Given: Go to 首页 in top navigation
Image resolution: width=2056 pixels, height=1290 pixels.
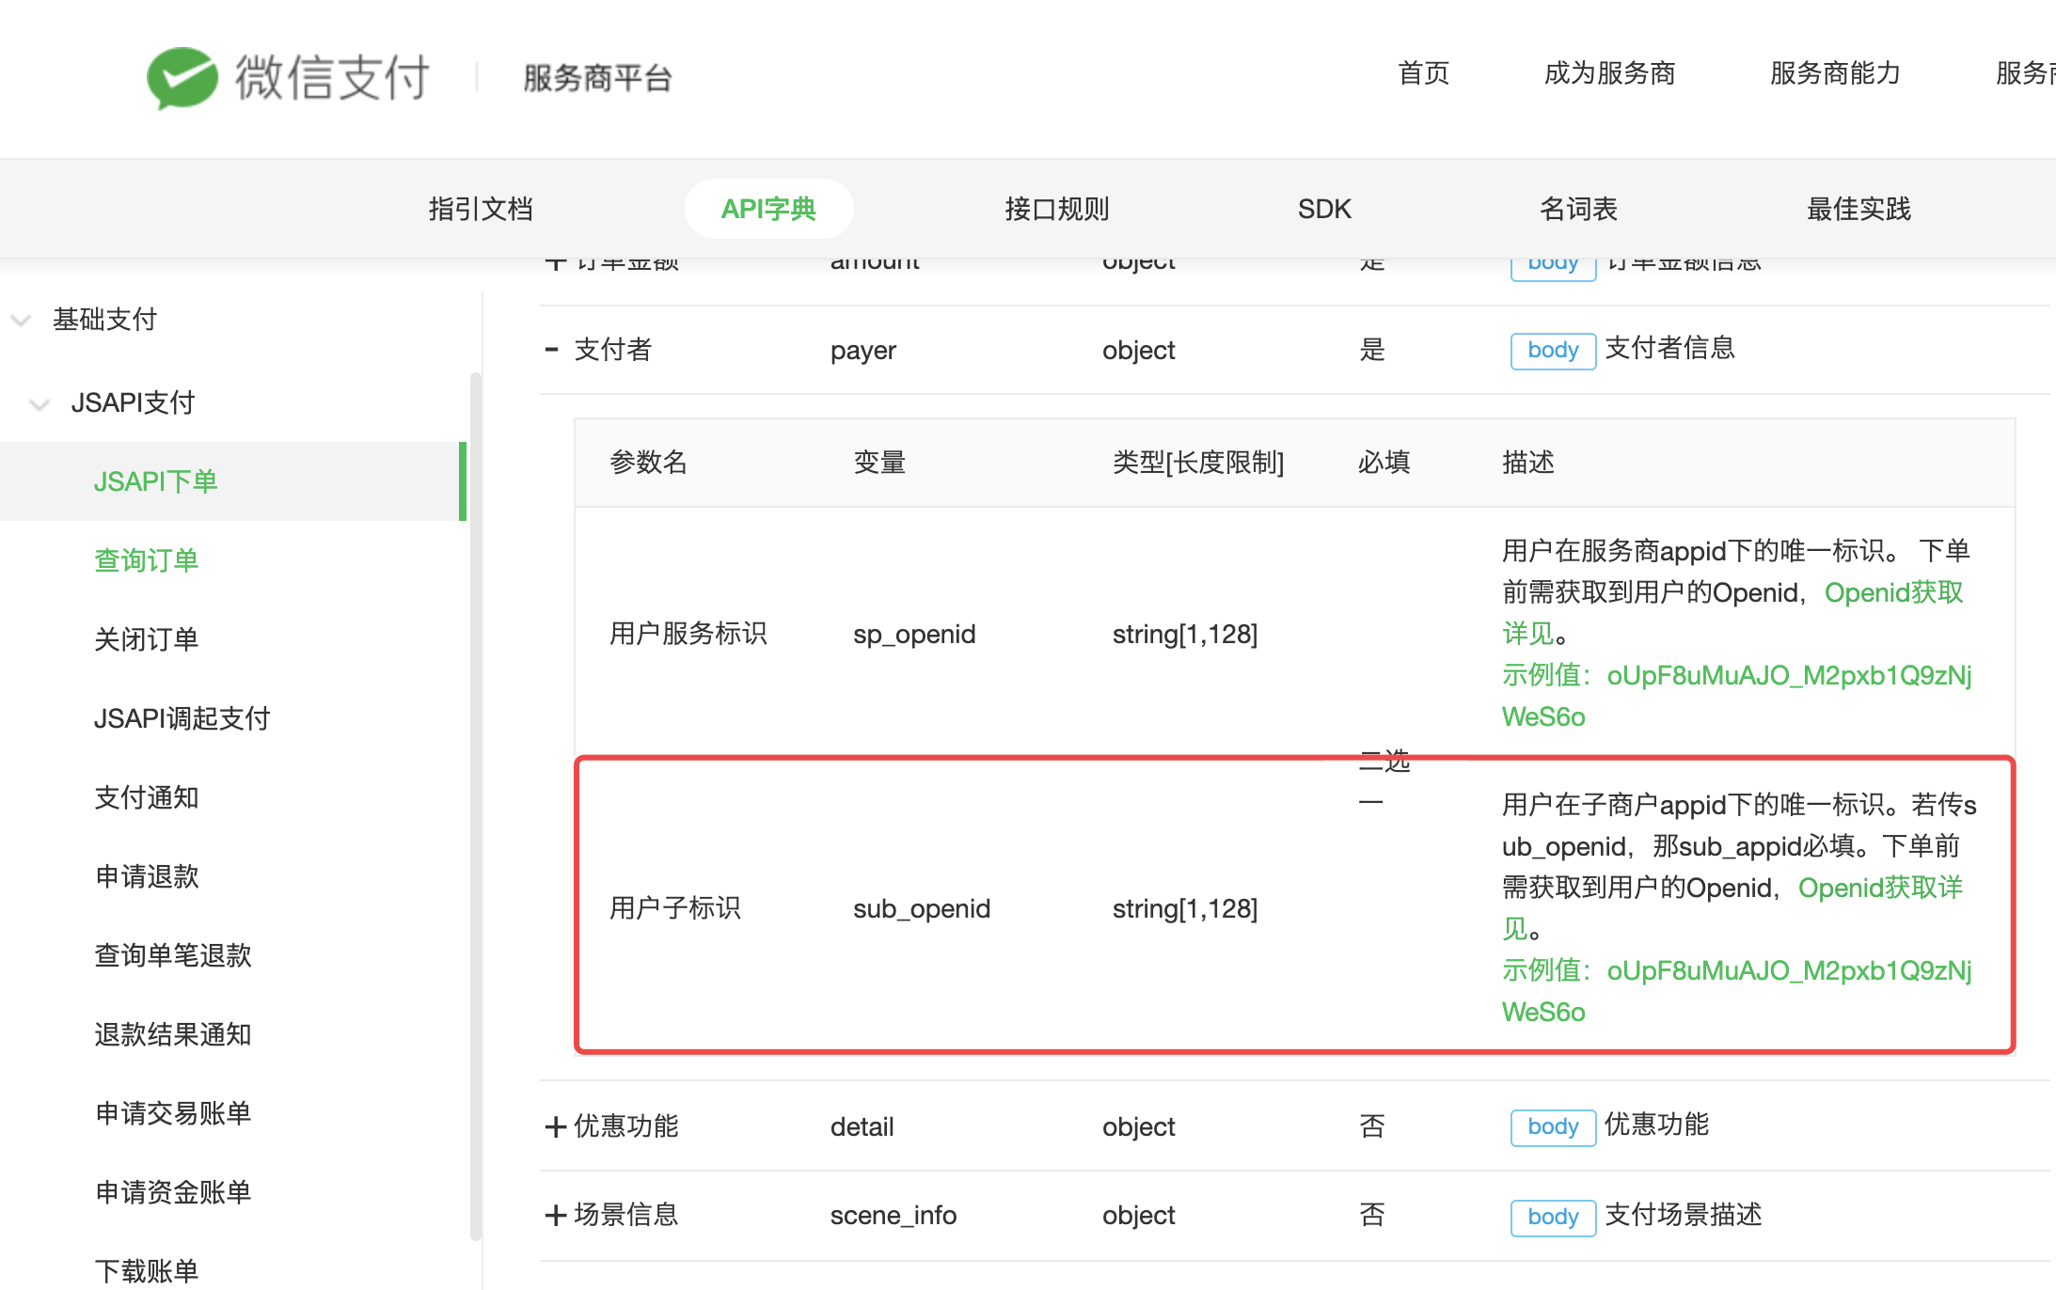Looking at the screenshot, I should 1424,72.
